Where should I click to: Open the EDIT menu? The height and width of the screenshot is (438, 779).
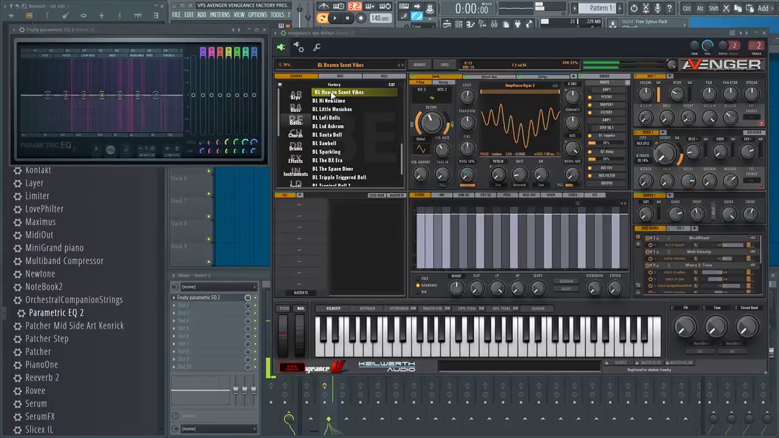189,15
